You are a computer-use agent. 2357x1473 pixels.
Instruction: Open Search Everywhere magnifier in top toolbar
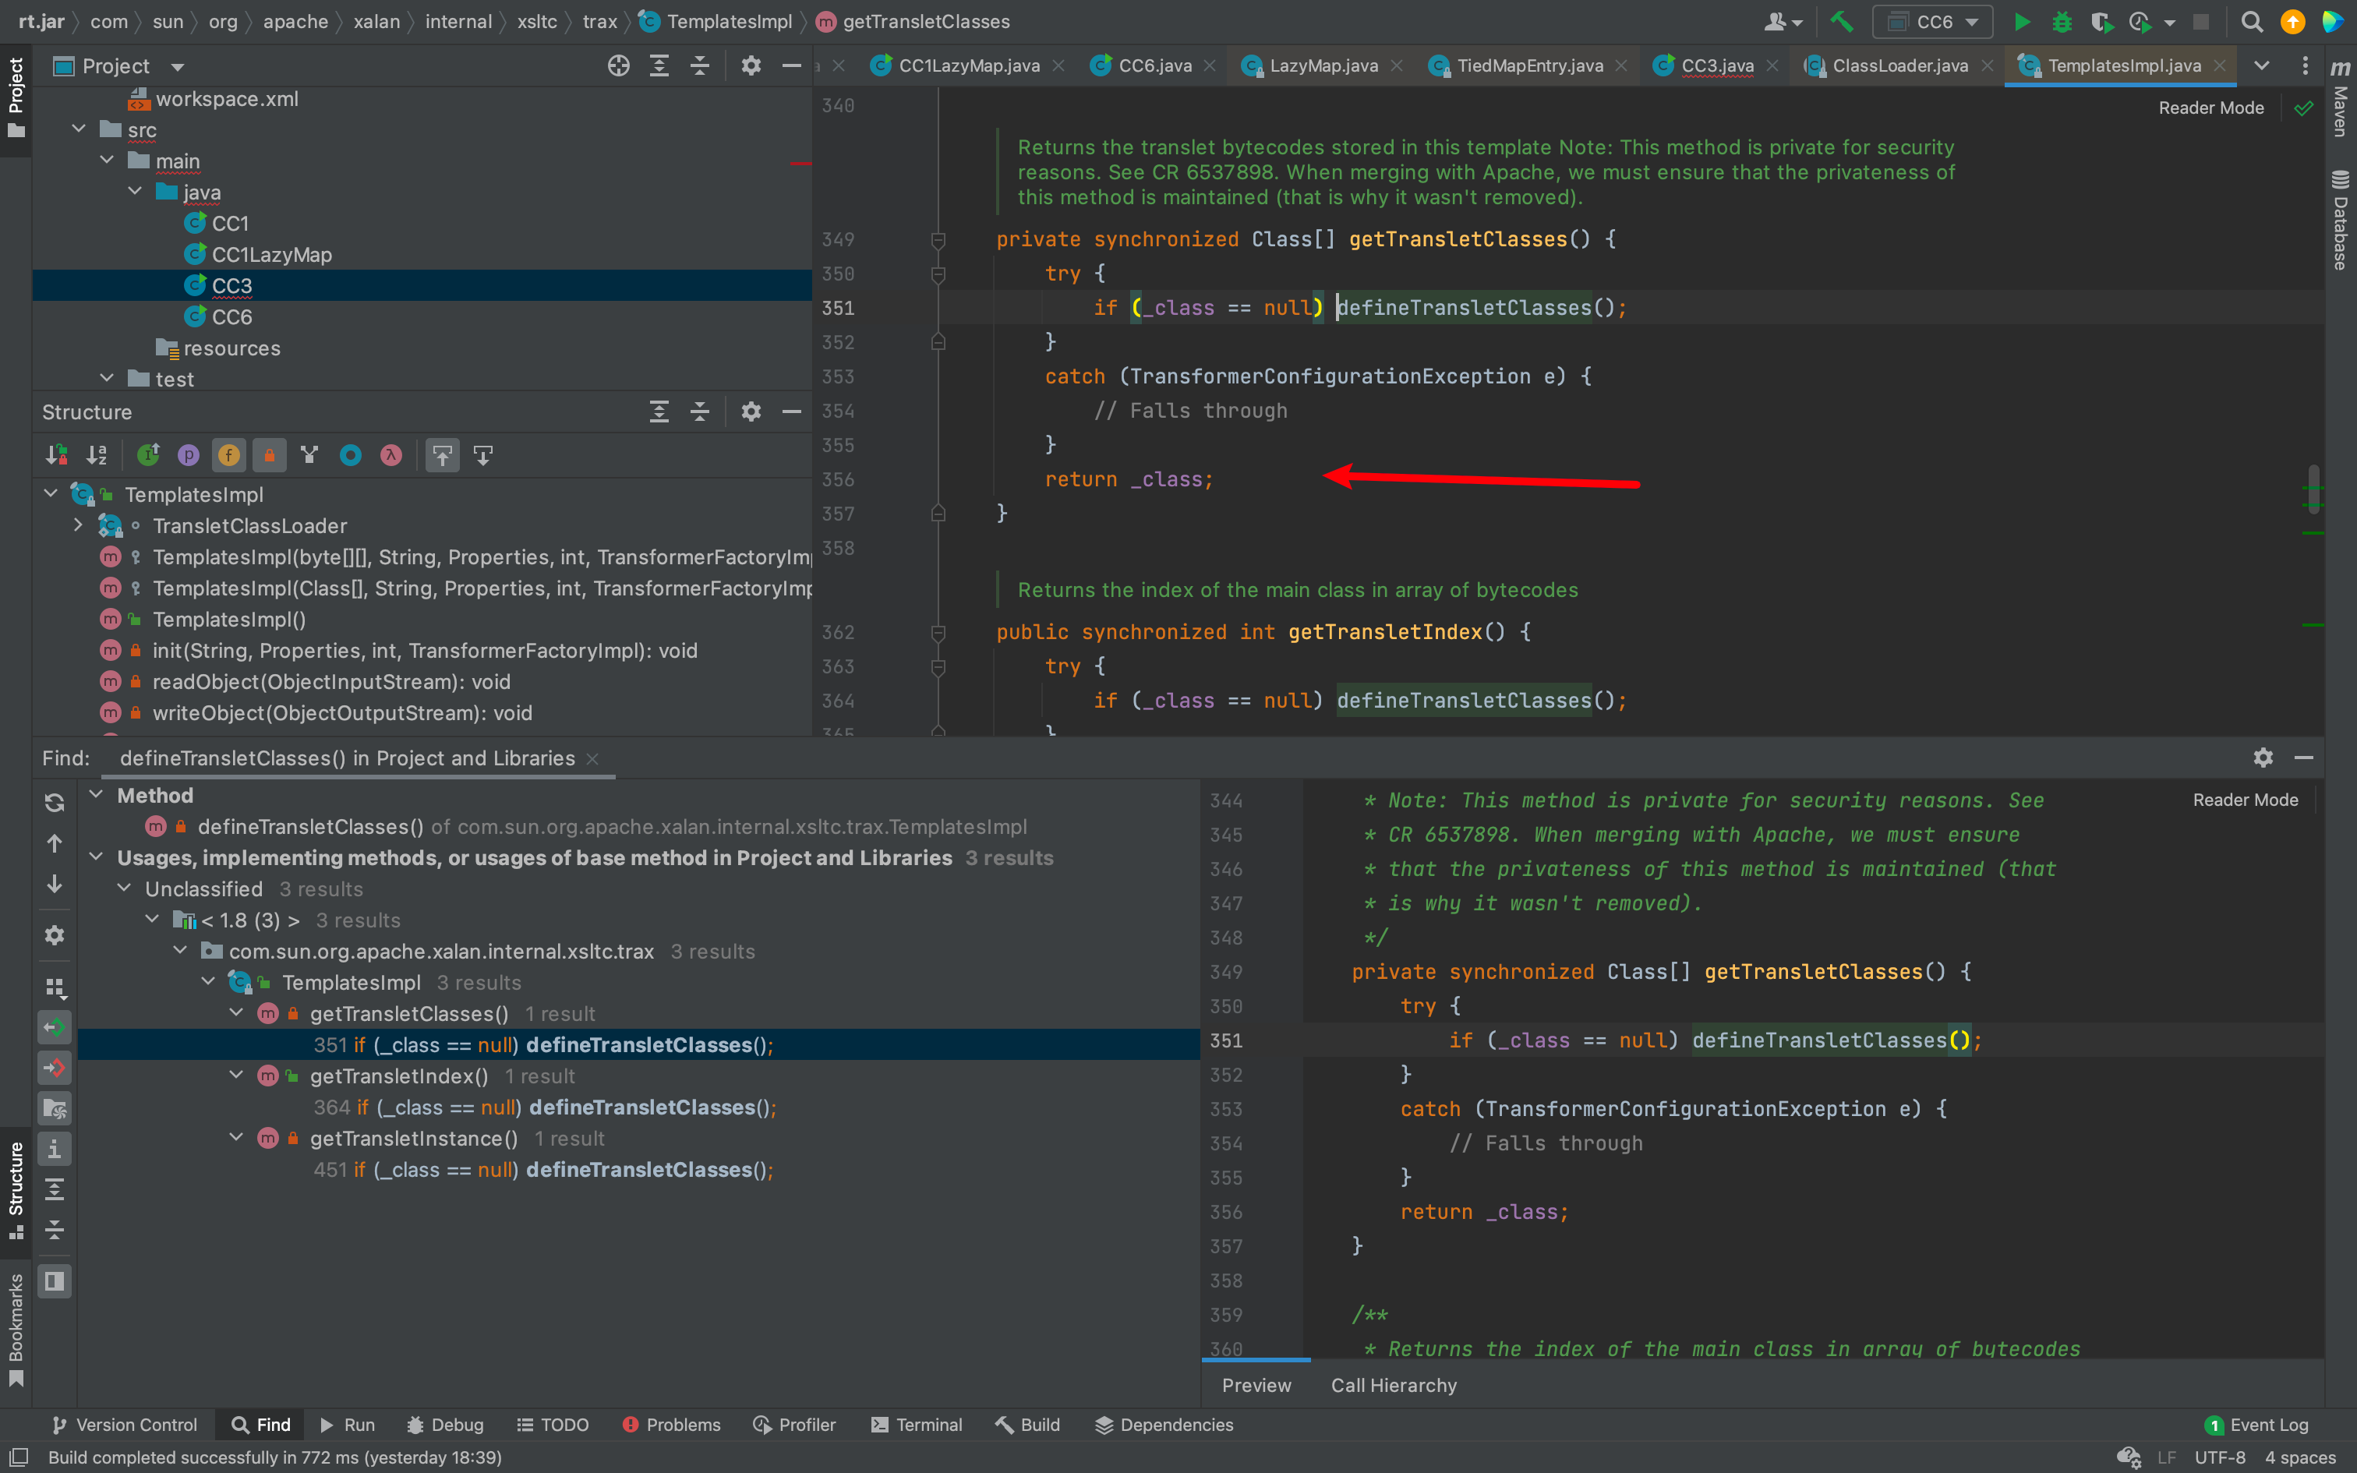[x=2252, y=22]
